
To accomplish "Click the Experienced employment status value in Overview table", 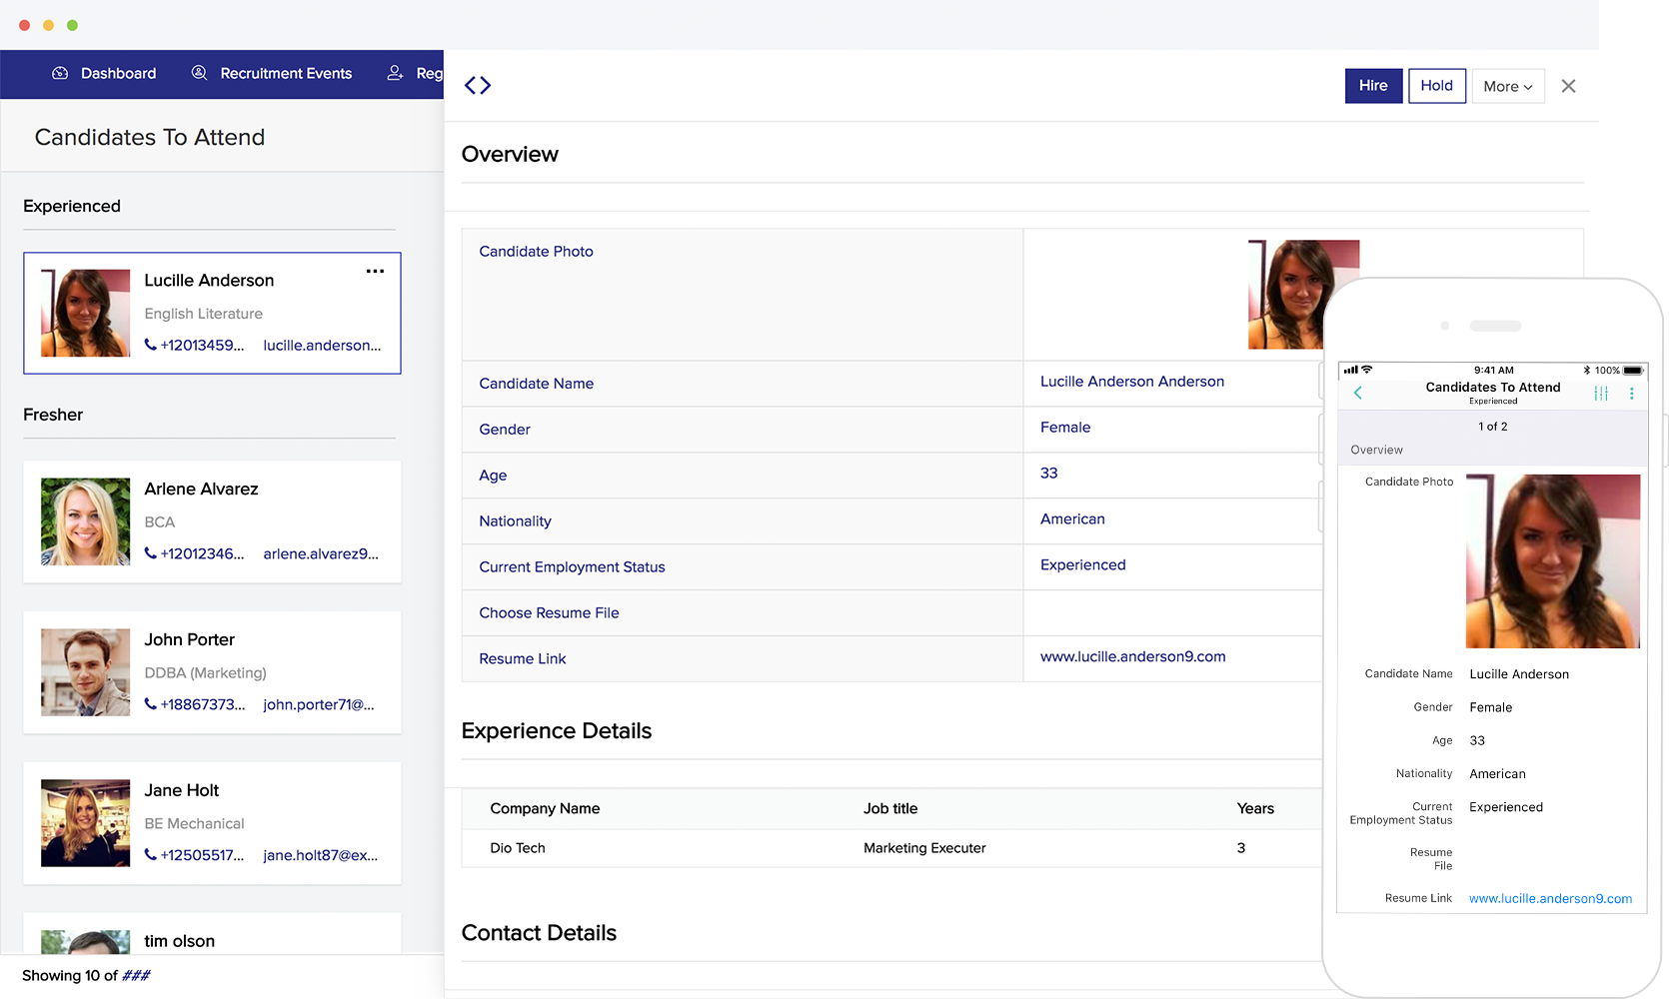I will point(1083,564).
